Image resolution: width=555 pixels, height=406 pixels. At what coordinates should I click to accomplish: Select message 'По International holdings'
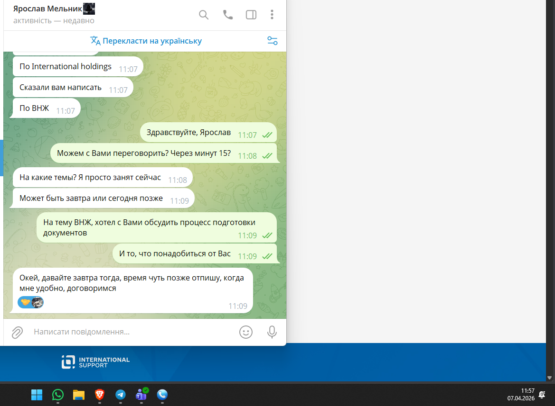point(78,66)
